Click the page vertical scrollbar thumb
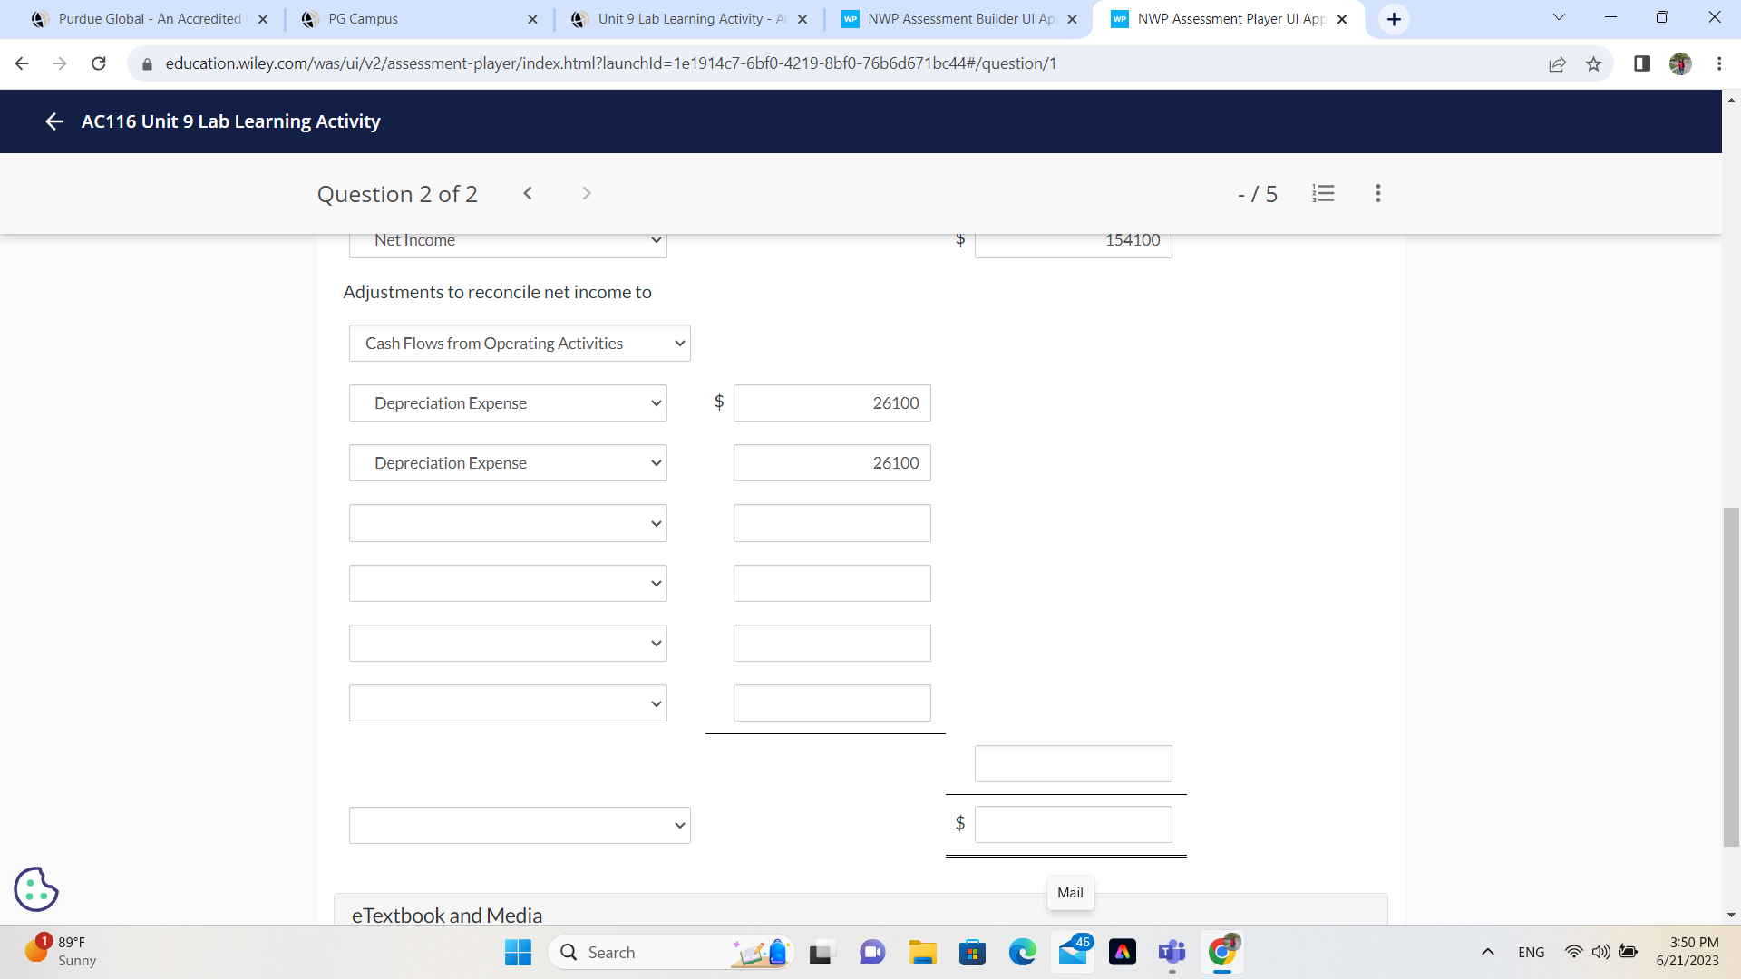The width and height of the screenshot is (1741, 979). [1731, 675]
